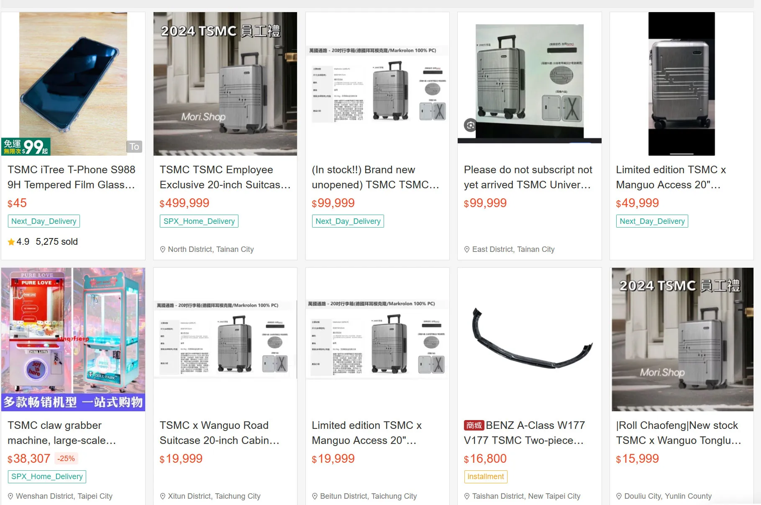The width and height of the screenshot is (761, 505).
Task: Click the free shipping 99 badge on phone listing
Action: pos(26,146)
